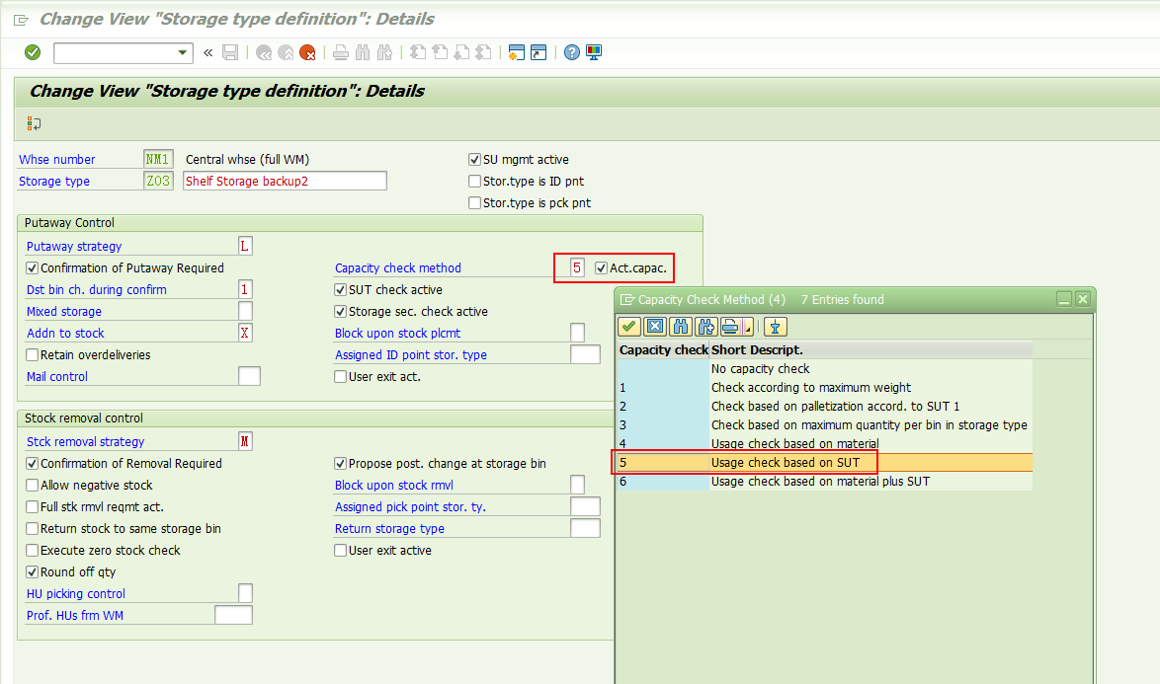Screen dimensions: 1160x684
Task: Open the Capacity Check Method popup menu icon
Action: [627, 300]
